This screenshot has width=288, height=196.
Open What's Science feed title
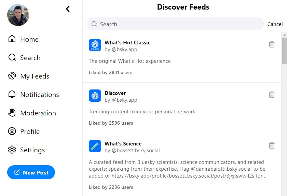click(123, 143)
